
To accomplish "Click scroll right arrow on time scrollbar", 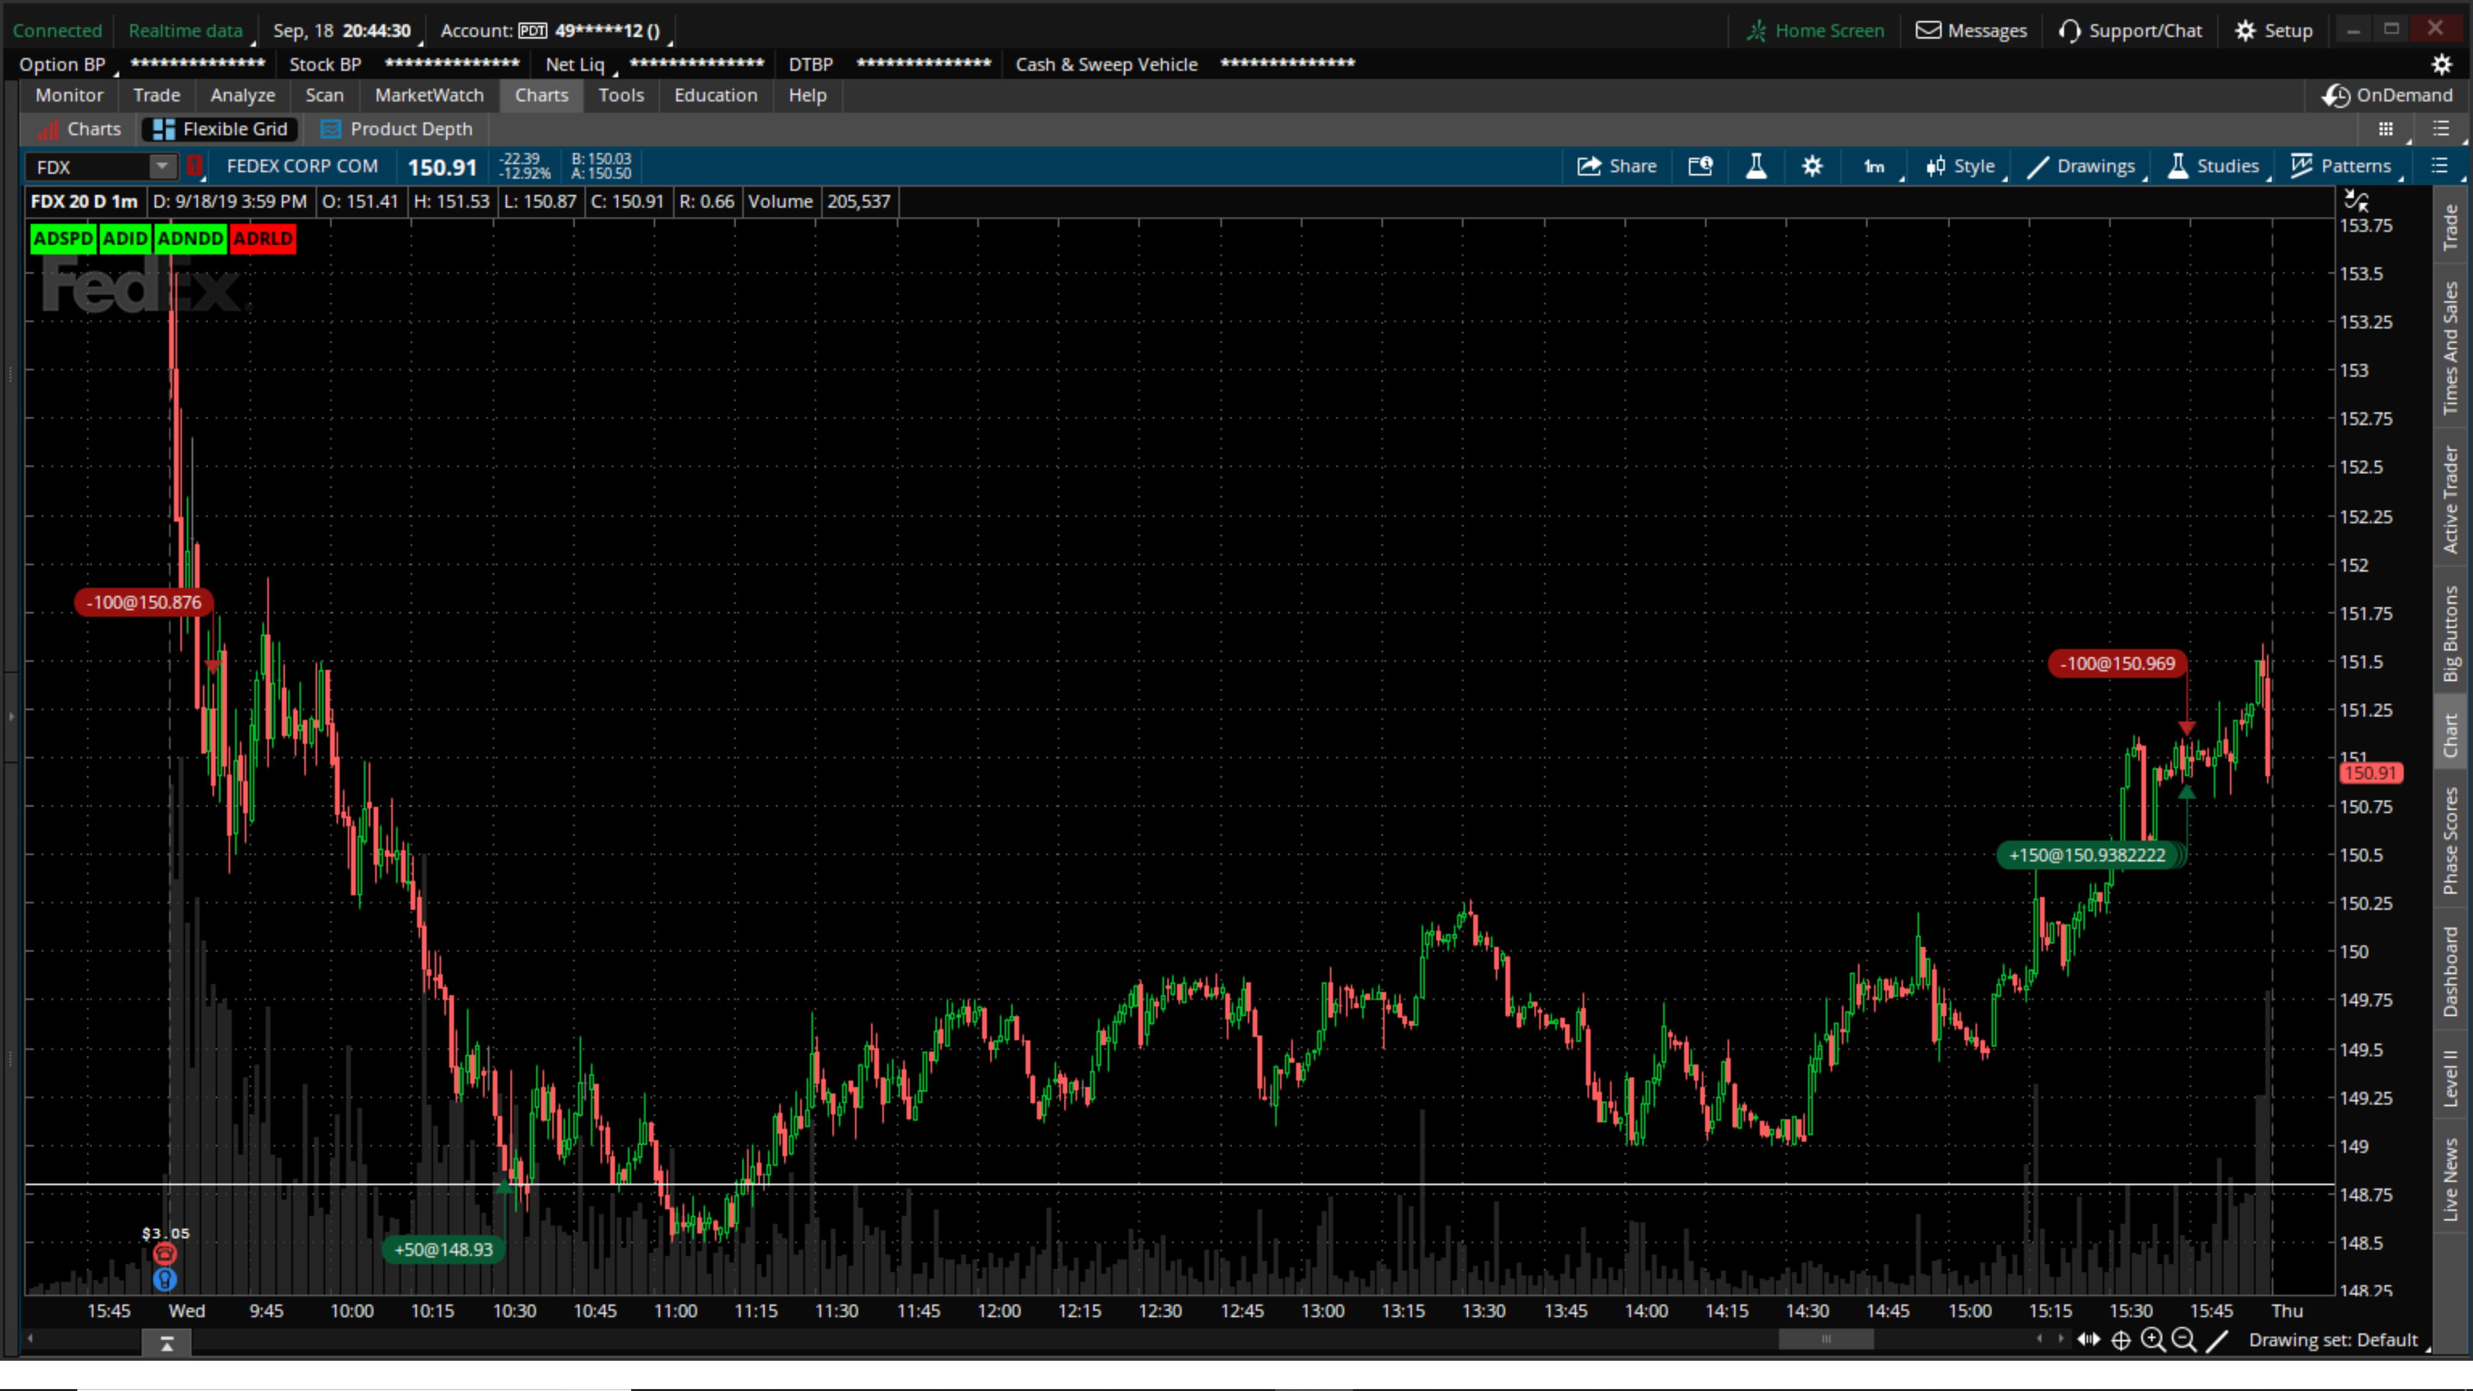I will [x=2061, y=1338].
